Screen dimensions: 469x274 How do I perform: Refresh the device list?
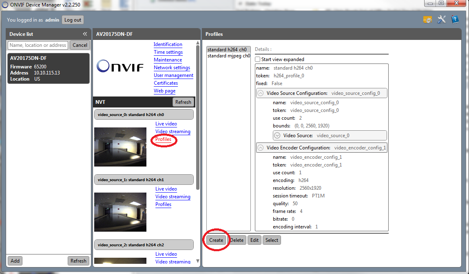point(78,261)
